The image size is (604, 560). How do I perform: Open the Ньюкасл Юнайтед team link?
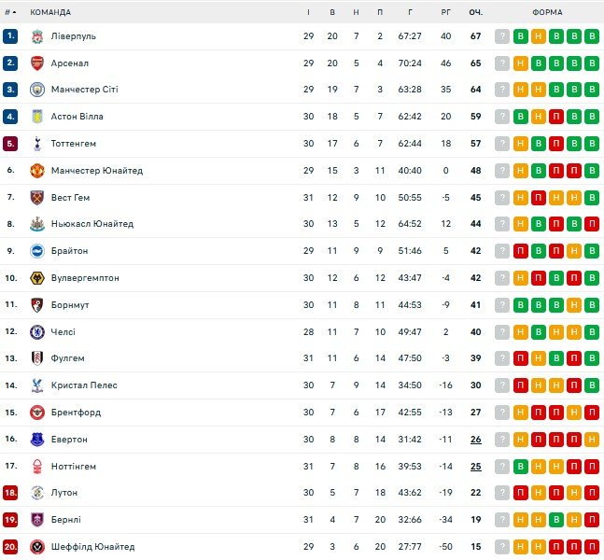coord(91,224)
